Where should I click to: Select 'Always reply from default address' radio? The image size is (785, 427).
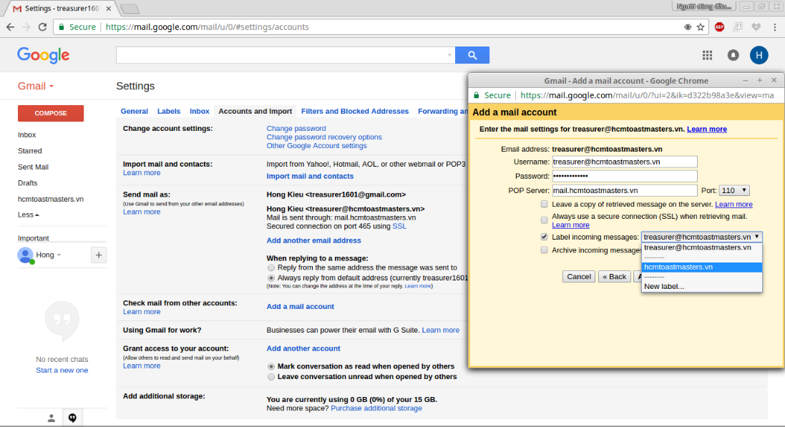click(x=270, y=278)
